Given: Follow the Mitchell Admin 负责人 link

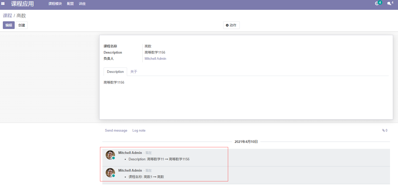Looking at the screenshot, I should 155,58.
